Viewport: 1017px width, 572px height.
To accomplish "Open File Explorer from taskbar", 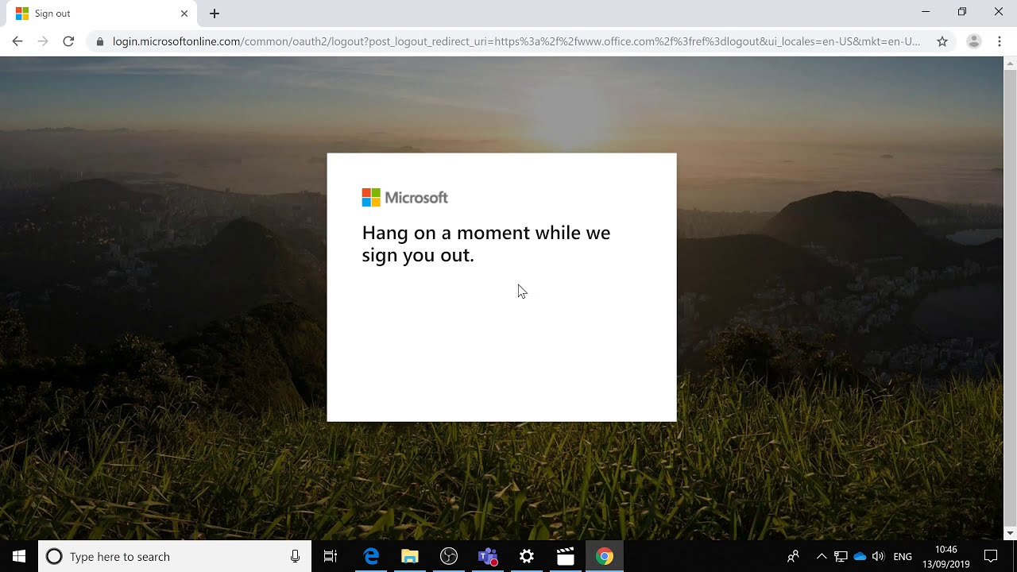I will [410, 556].
